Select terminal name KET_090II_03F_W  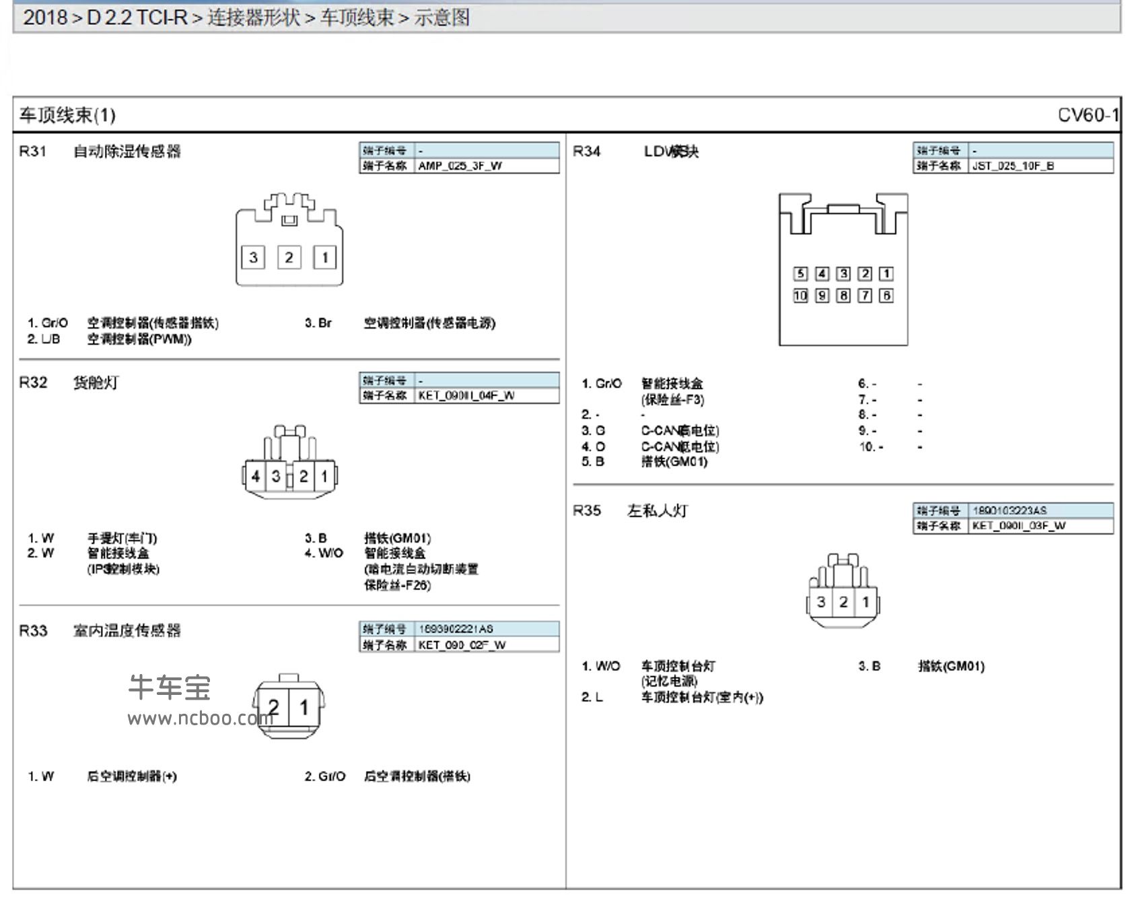[x=1019, y=525]
